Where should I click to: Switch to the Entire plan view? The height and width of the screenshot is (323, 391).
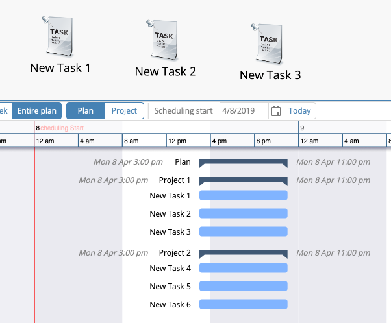(37, 111)
